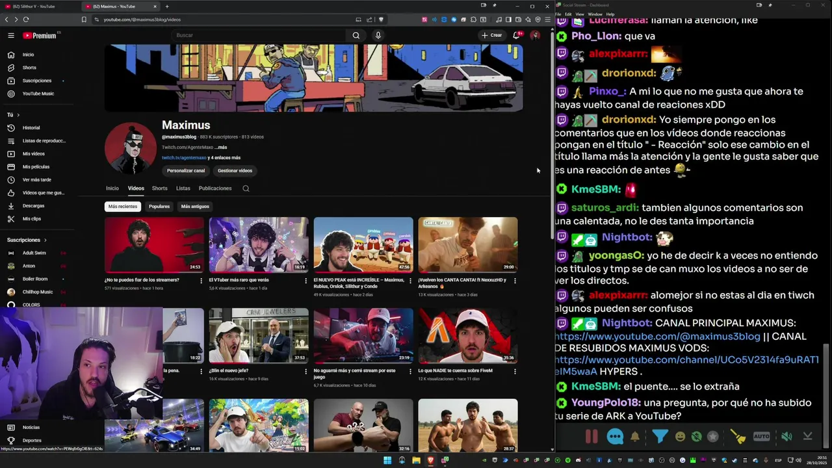Click the search magnifier button

pos(356,35)
